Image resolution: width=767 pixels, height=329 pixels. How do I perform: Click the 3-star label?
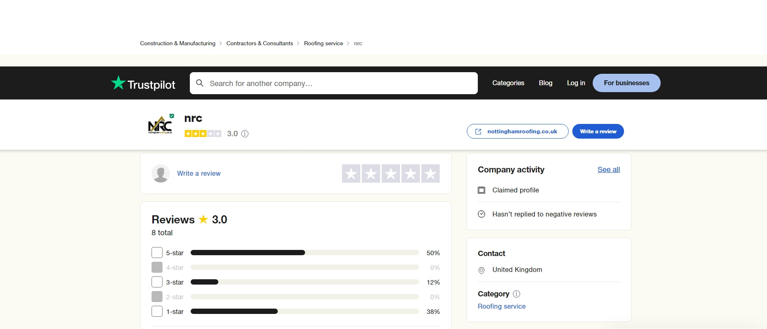point(175,282)
